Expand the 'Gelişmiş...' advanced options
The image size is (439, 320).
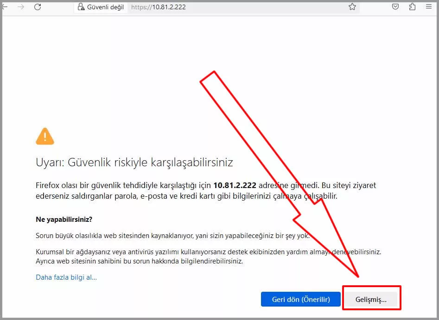(x=371, y=299)
